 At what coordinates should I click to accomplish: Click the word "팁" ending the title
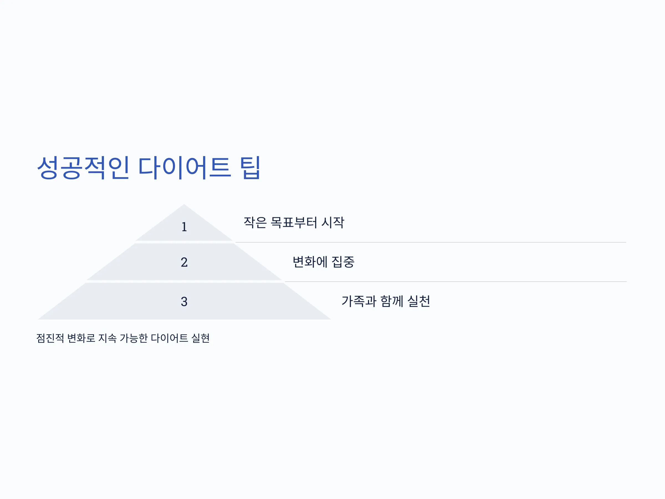coord(250,167)
